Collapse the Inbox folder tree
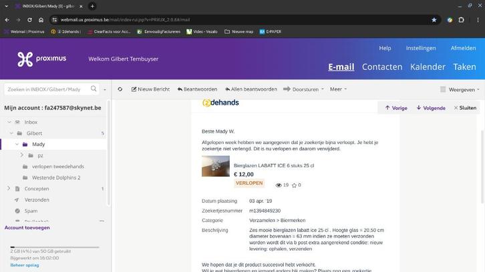 9,123
